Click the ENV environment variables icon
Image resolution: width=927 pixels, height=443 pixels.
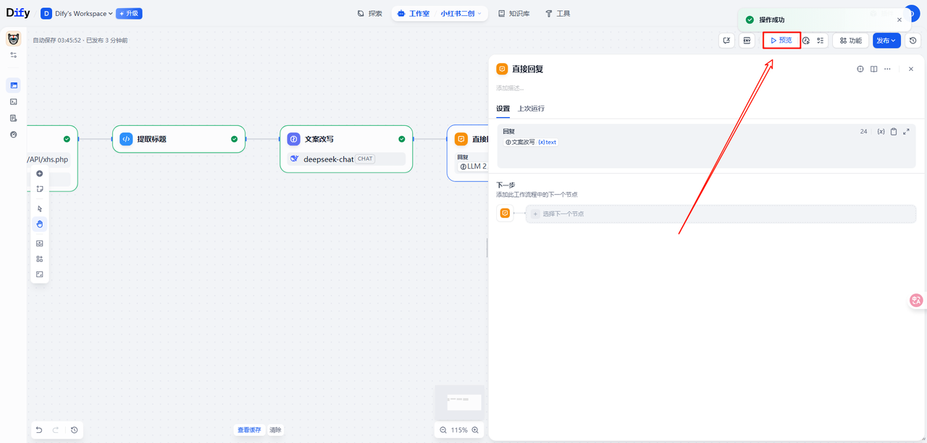tap(747, 41)
